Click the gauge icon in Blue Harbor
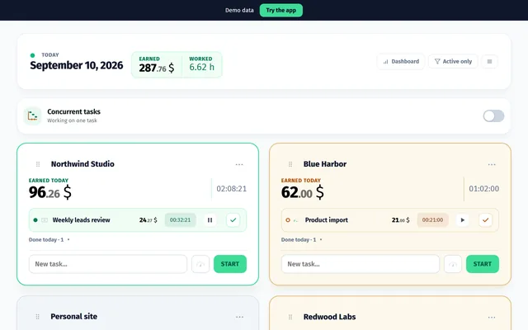 453,264
